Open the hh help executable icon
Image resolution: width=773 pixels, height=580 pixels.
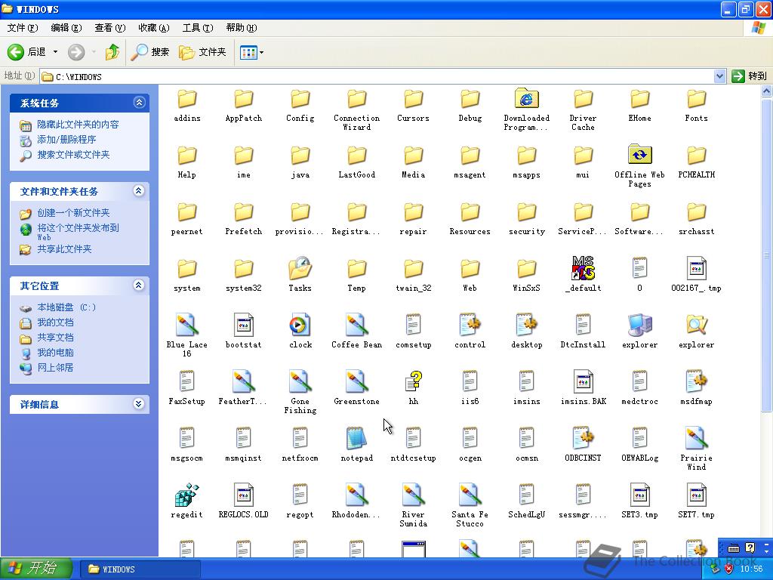413,381
